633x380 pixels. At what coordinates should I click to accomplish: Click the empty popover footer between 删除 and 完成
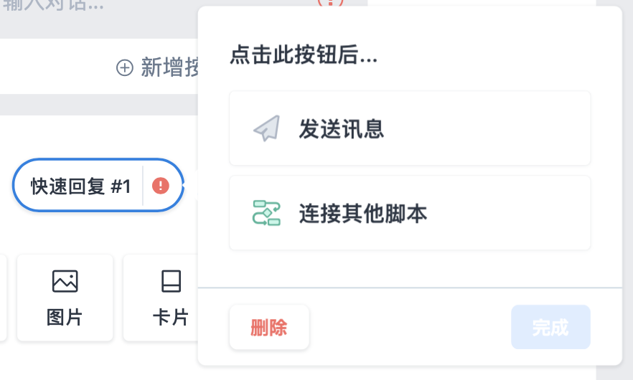[x=411, y=327]
